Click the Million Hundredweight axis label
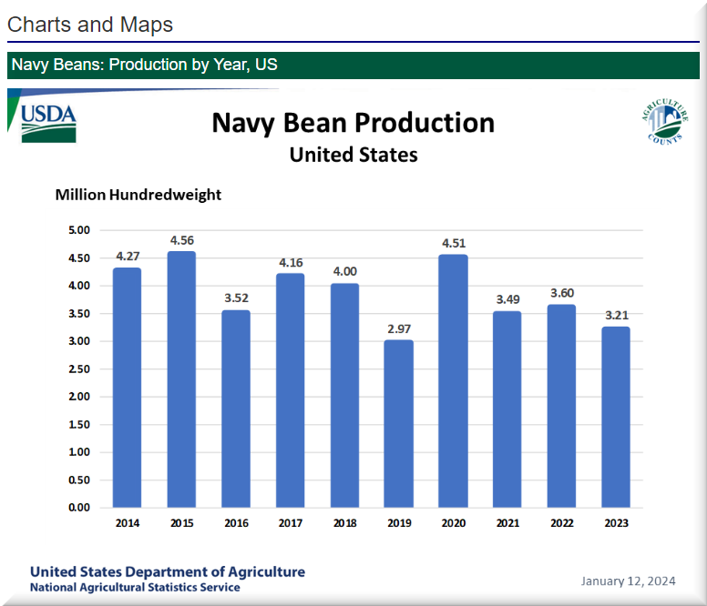The image size is (707, 606). point(138,195)
